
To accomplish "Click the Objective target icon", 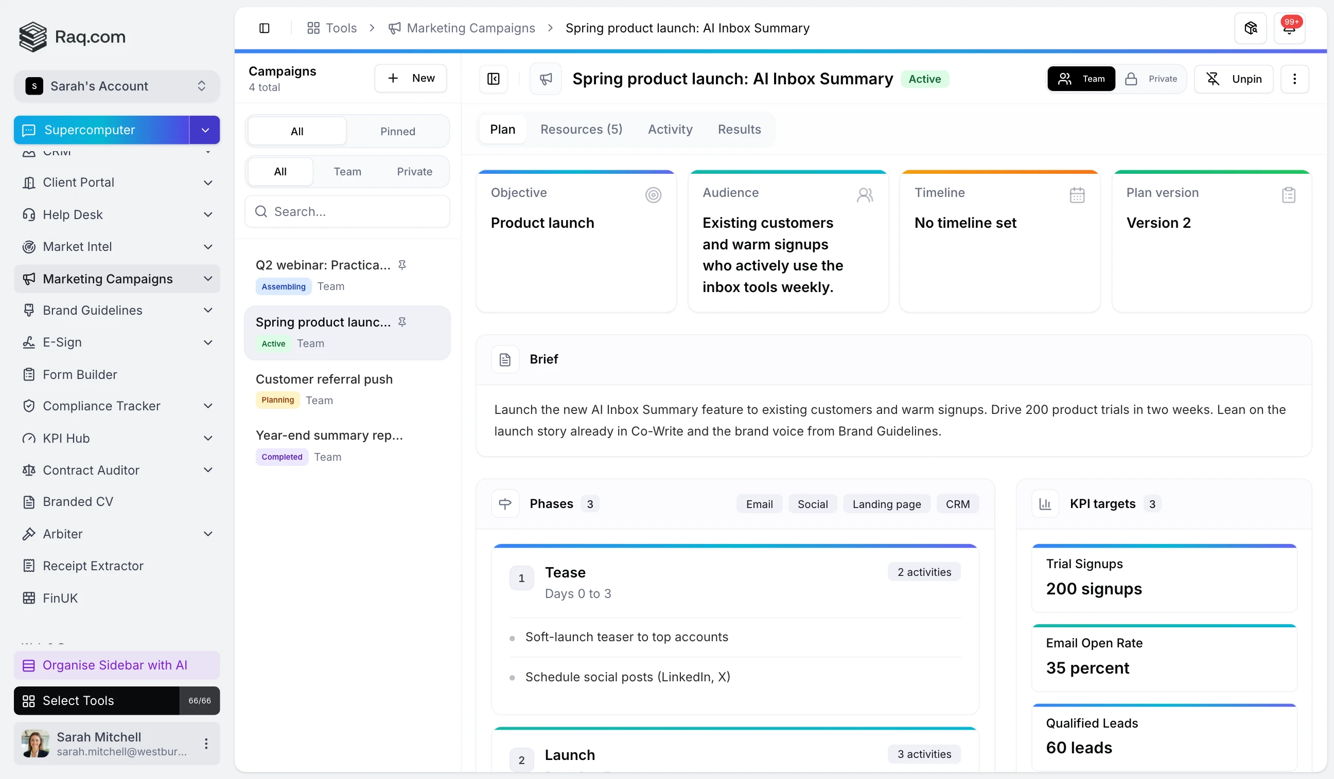I will coord(653,194).
